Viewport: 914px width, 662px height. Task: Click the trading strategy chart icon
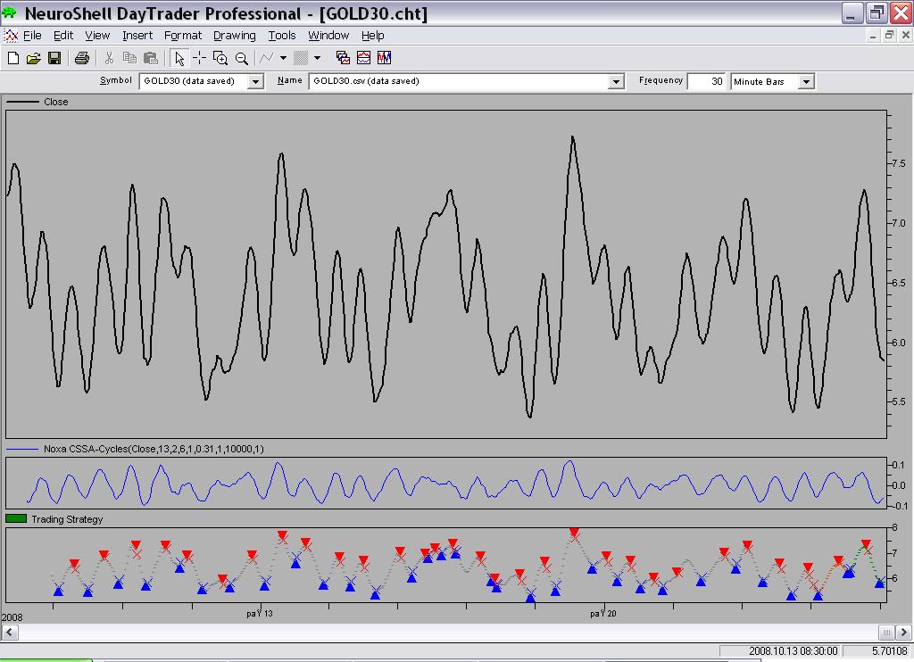(384, 58)
